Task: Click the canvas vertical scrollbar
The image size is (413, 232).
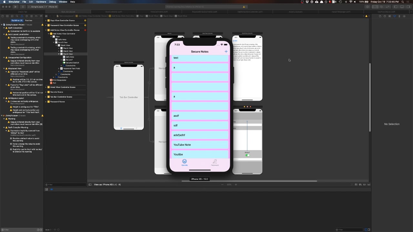Action: pyautogui.click(x=370, y=98)
